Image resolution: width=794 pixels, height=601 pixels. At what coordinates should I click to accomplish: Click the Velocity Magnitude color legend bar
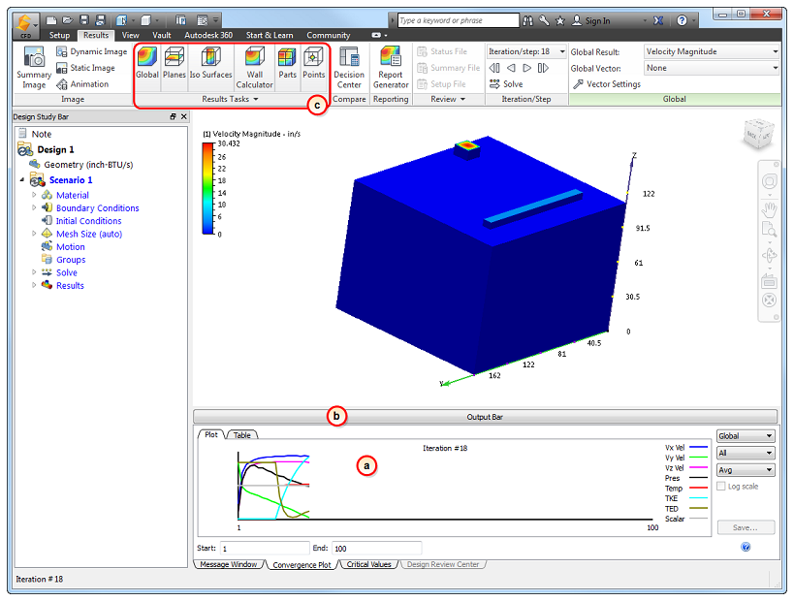coord(207,188)
